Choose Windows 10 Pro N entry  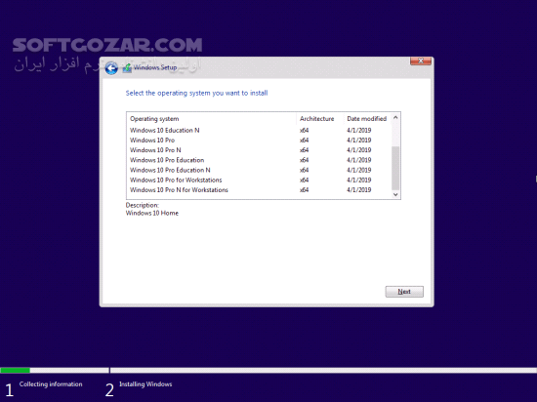pyautogui.click(x=259, y=150)
